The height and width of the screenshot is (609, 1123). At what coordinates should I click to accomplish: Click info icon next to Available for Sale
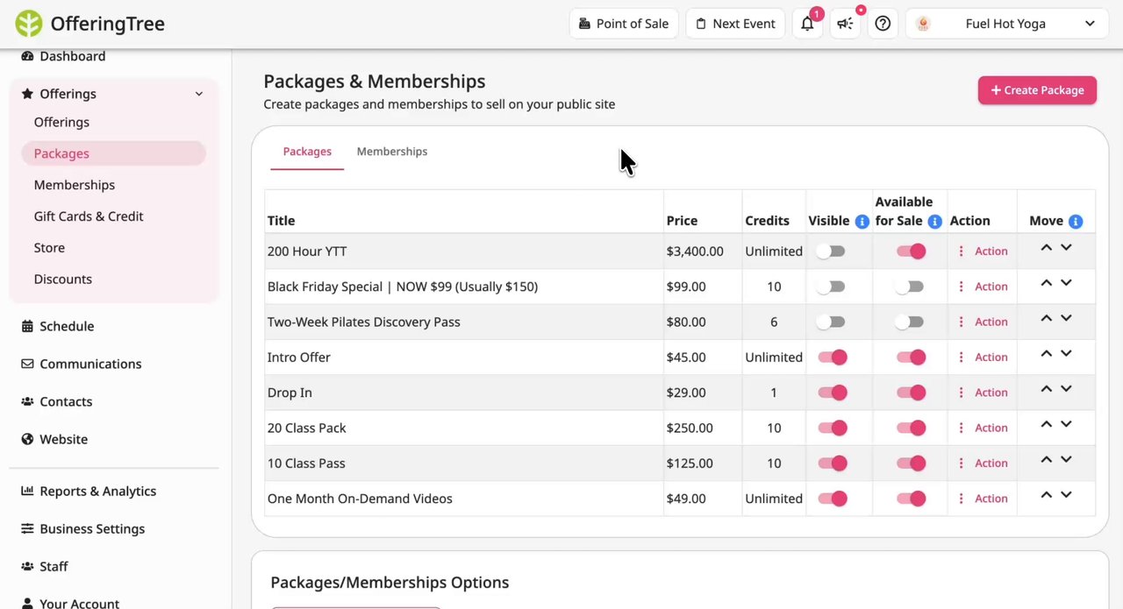[x=934, y=222]
